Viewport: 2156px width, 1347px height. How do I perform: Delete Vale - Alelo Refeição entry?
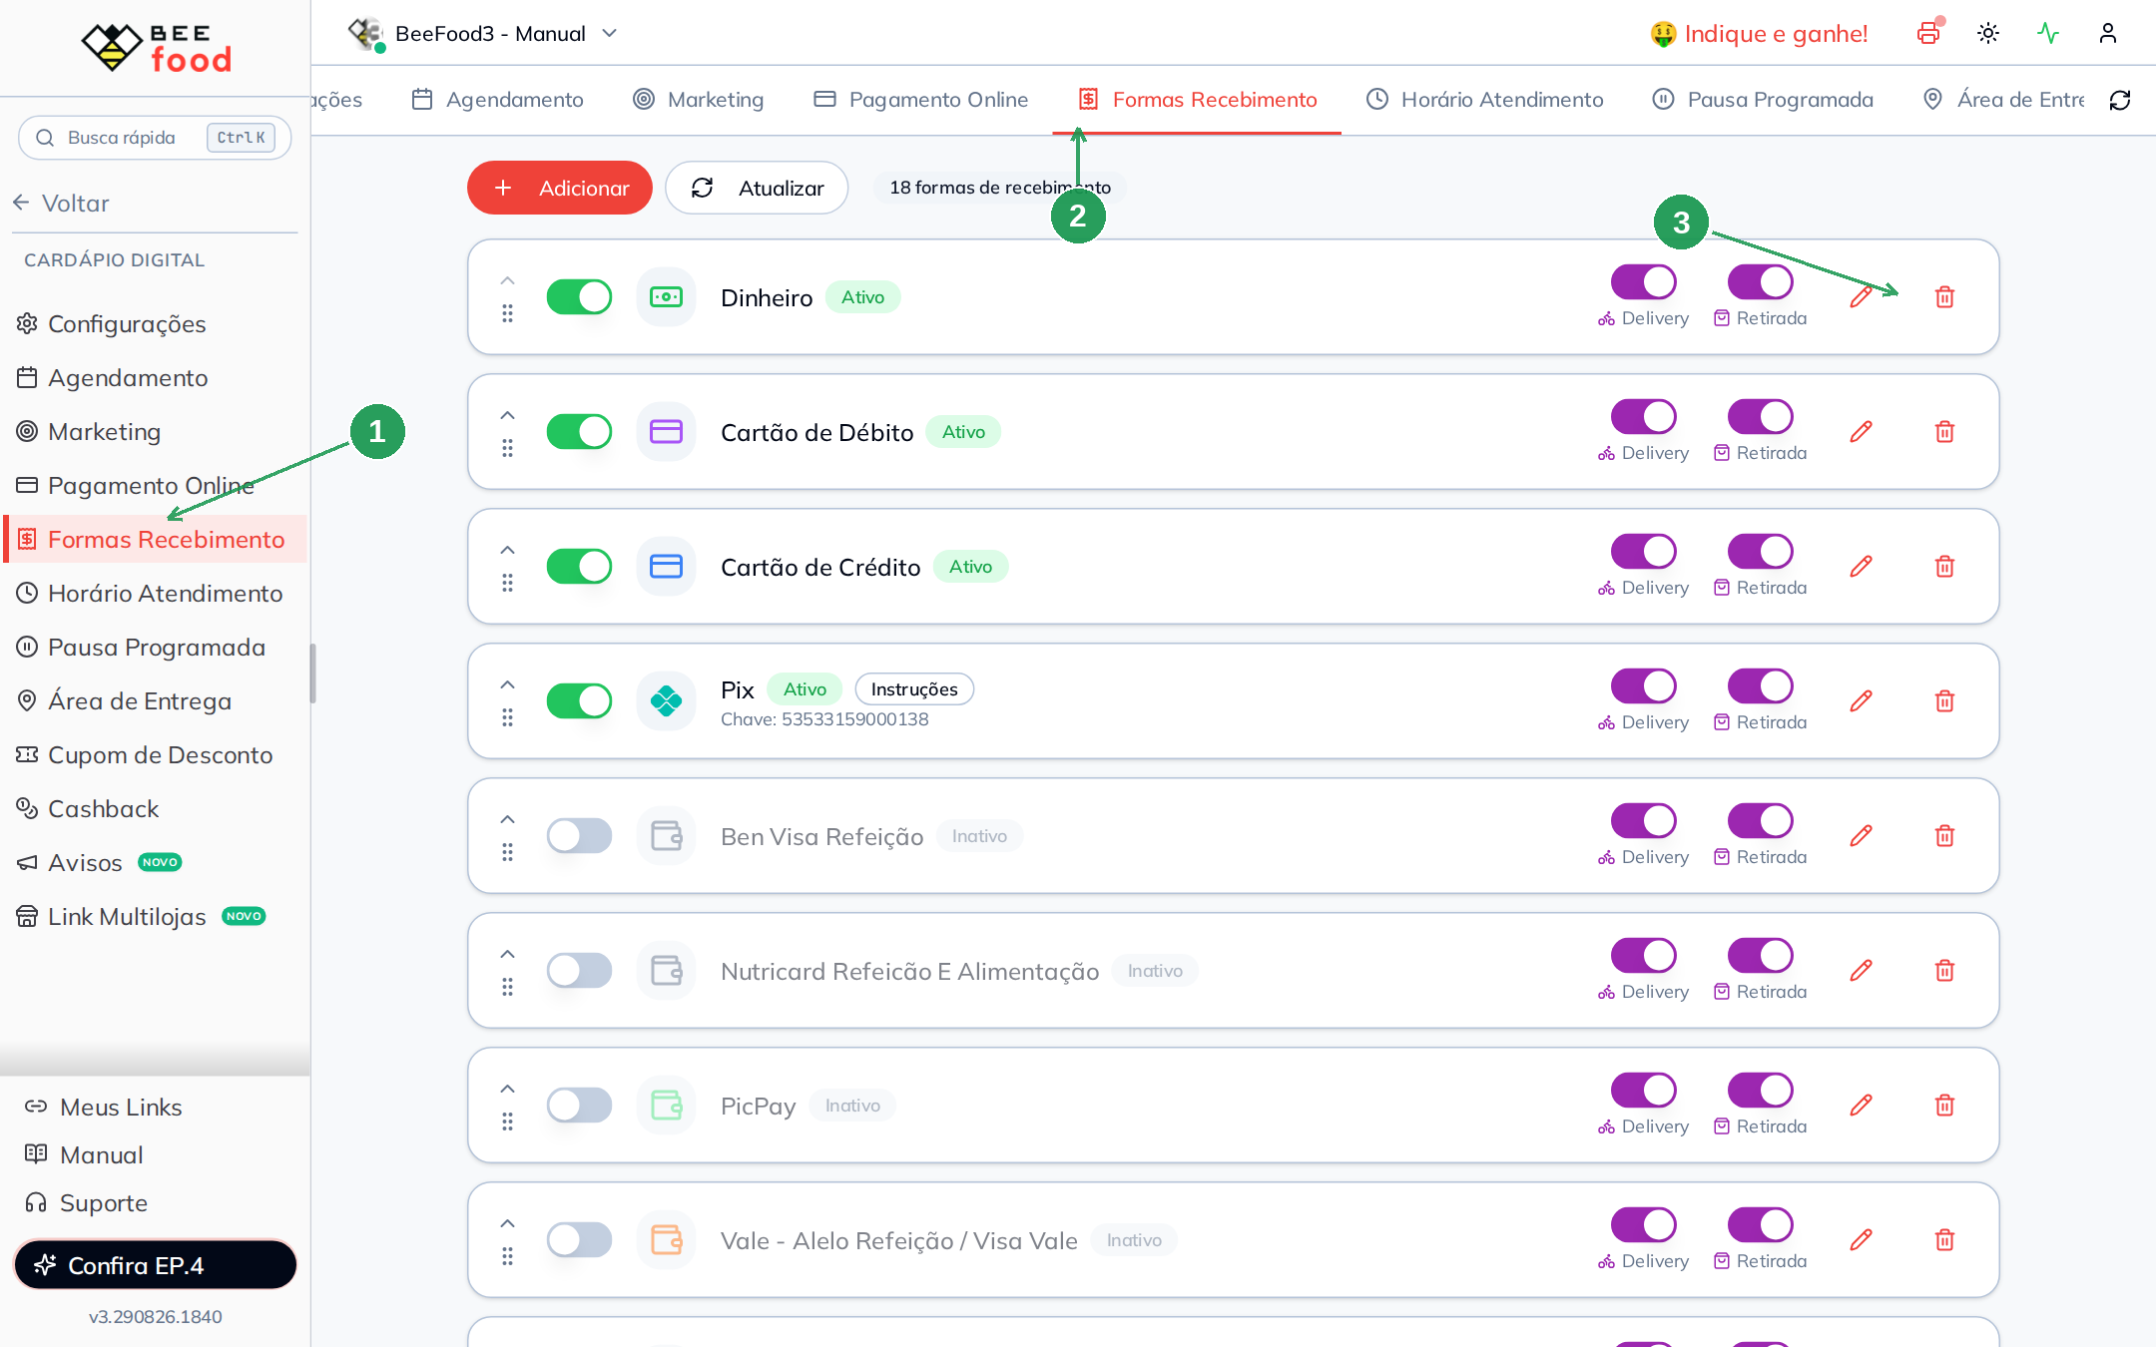1944,1240
